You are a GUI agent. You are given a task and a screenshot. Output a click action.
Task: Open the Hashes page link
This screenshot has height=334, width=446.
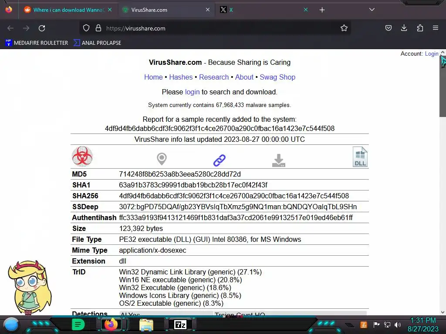coord(181,77)
